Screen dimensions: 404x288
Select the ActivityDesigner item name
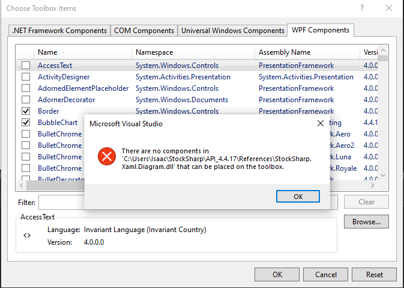click(x=64, y=77)
